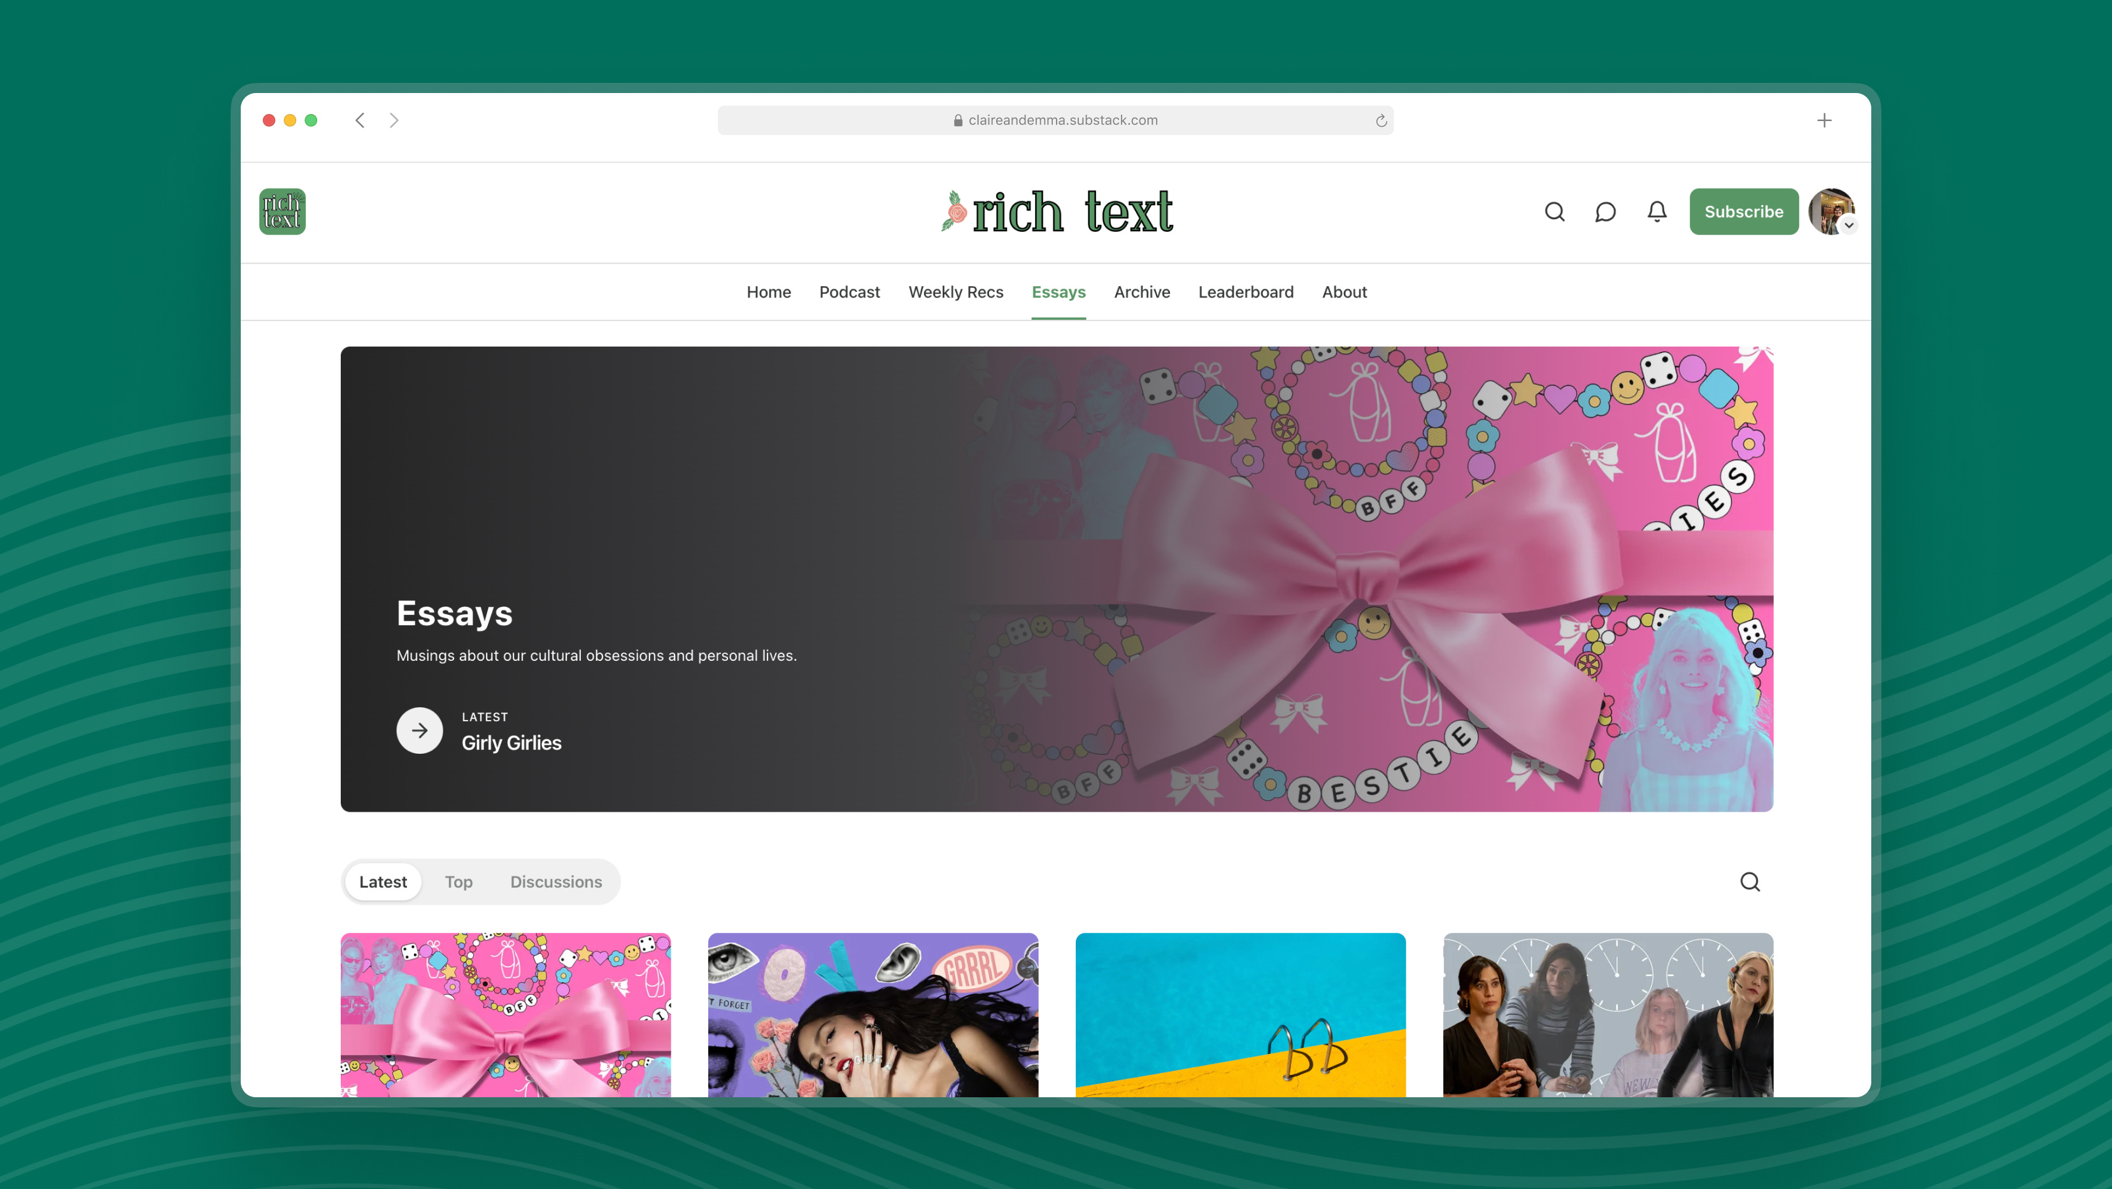
Task: Open a new tab with plus icon
Action: point(1824,120)
